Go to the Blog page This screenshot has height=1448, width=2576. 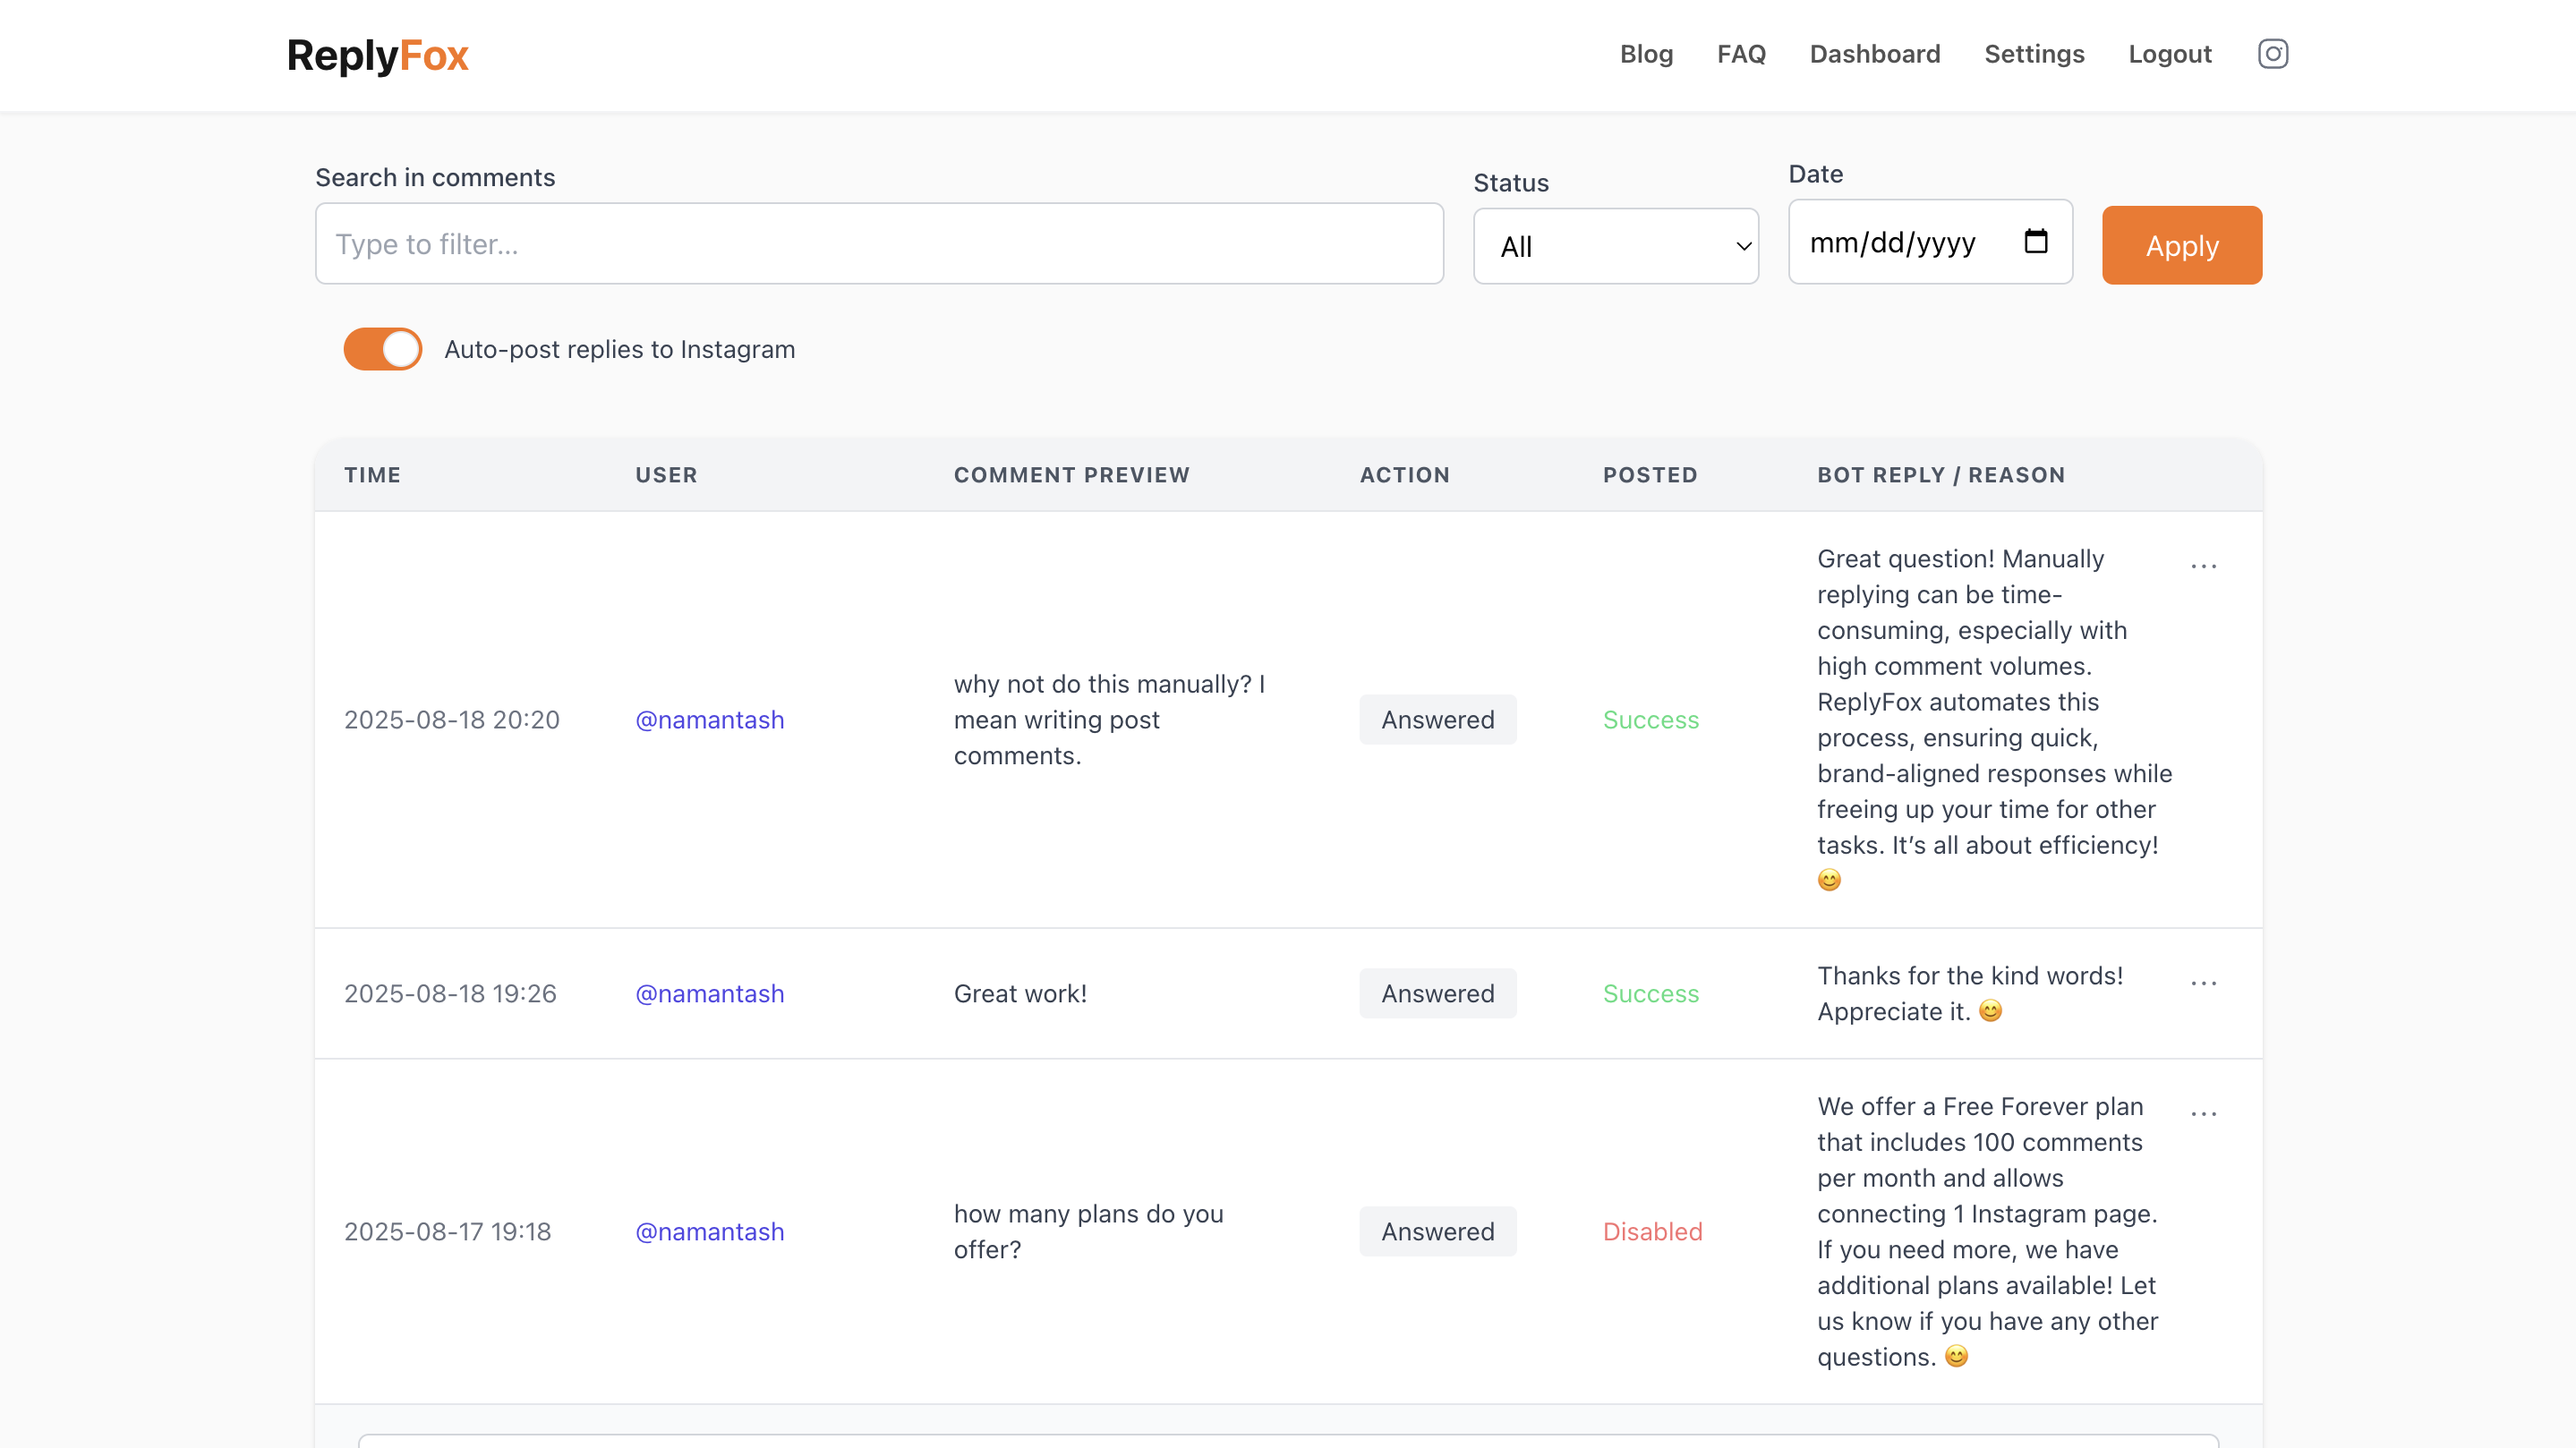point(1646,54)
